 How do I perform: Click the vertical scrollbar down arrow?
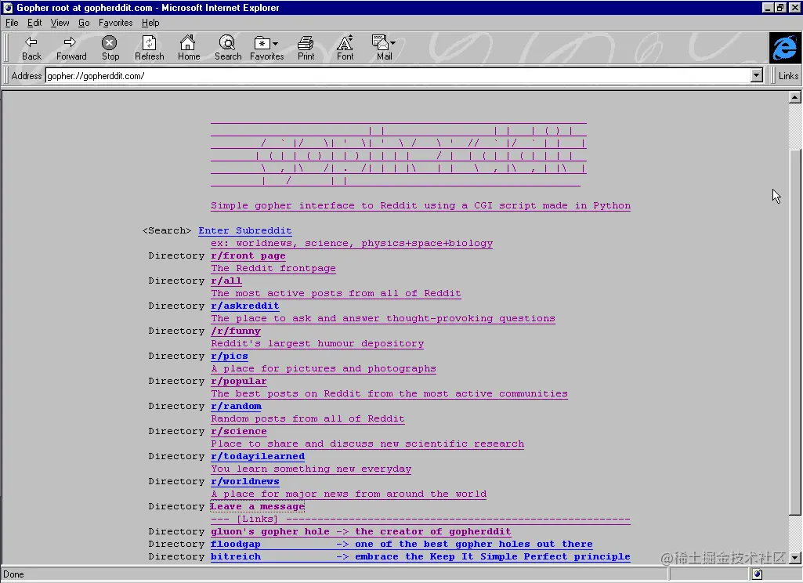click(x=795, y=558)
